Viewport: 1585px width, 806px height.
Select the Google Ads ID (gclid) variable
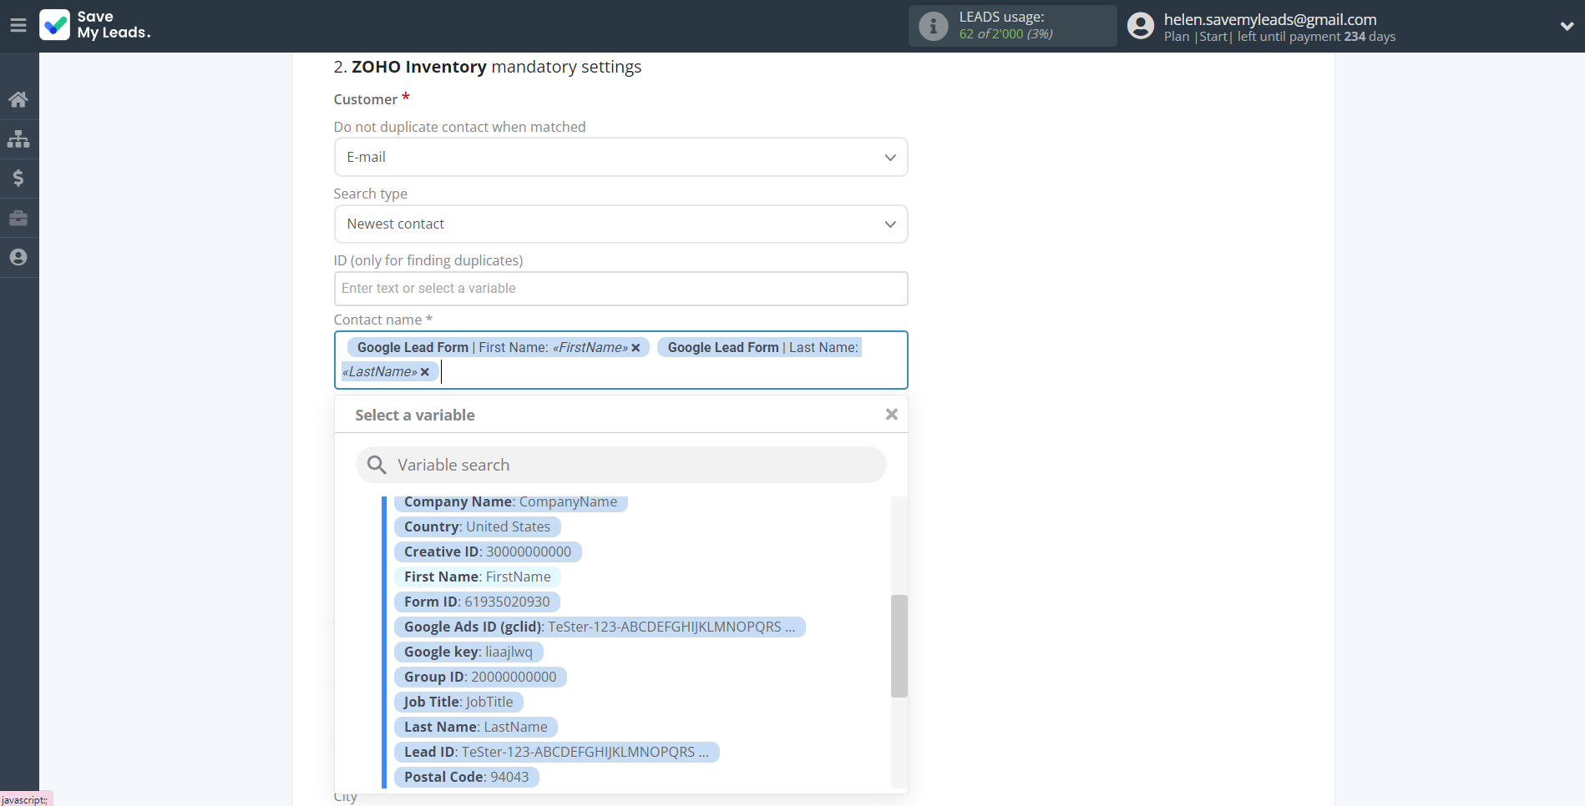pyautogui.click(x=600, y=627)
